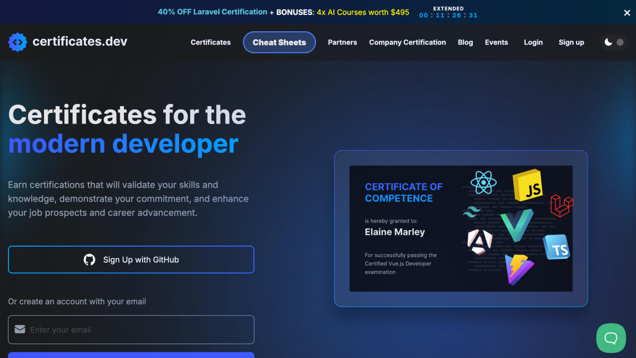Image resolution: width=636 pixels, height=358 pixels.
Task: Click the green Vue.js logo
Action: tap(517, 225)
